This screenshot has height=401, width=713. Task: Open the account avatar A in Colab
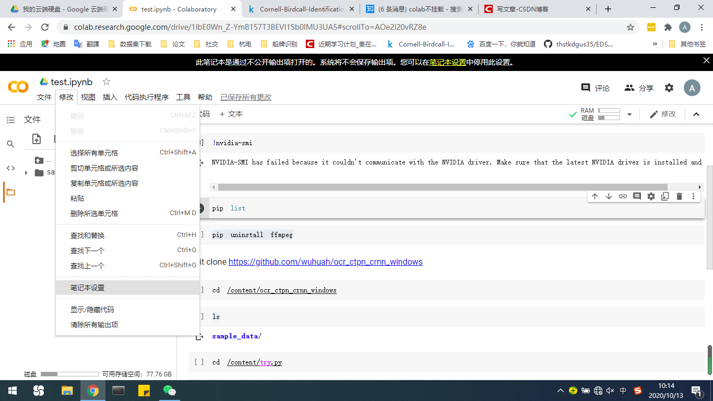692,88
